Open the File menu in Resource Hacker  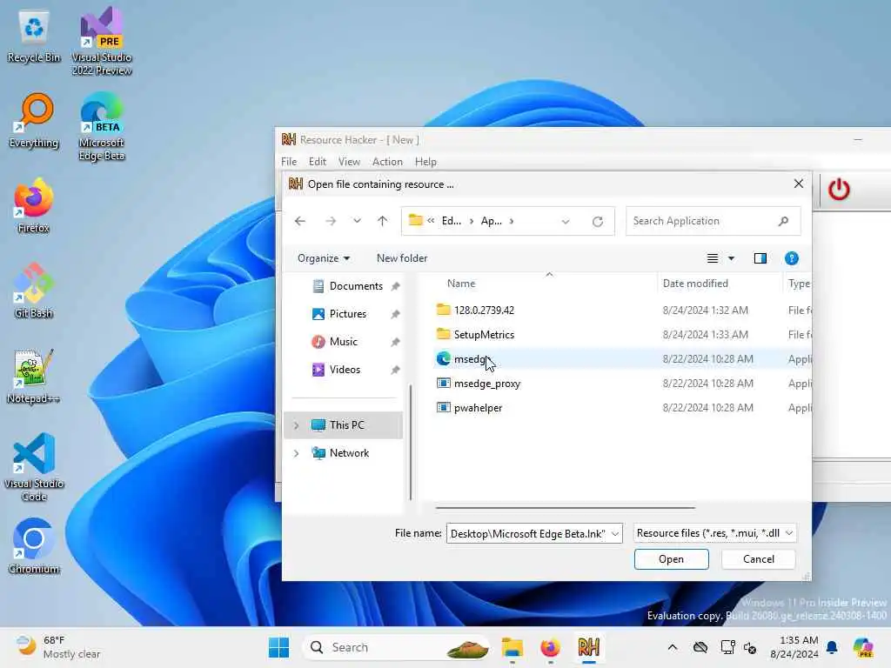point(289,162)
